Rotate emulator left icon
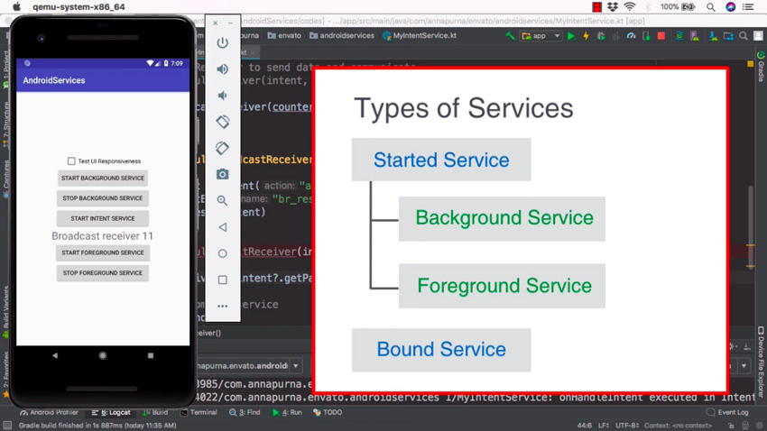This screenshot has height=431, width=767. (223, 122)
